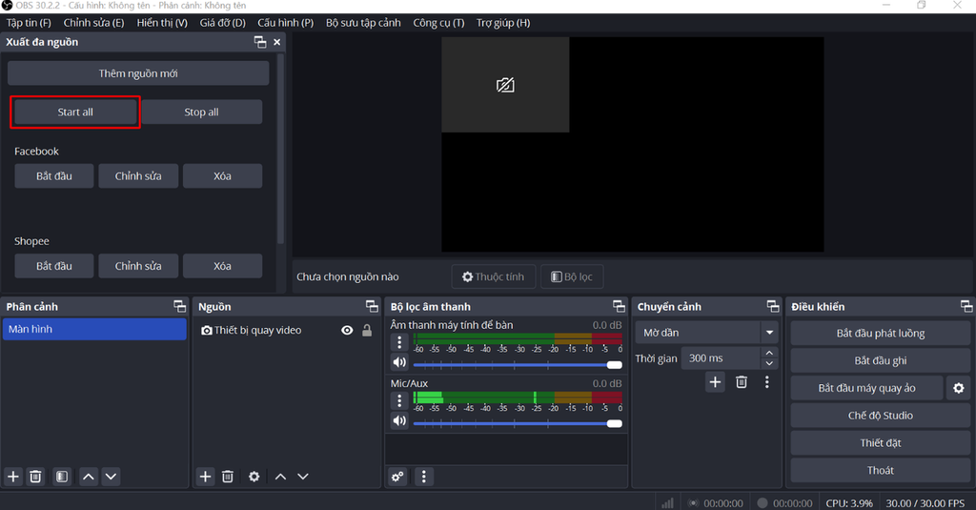Image resolution: width=976 pixels, height=510 pixels.
Task: Decrease transition duration with down arrow
Action: [x=769, y=363]
